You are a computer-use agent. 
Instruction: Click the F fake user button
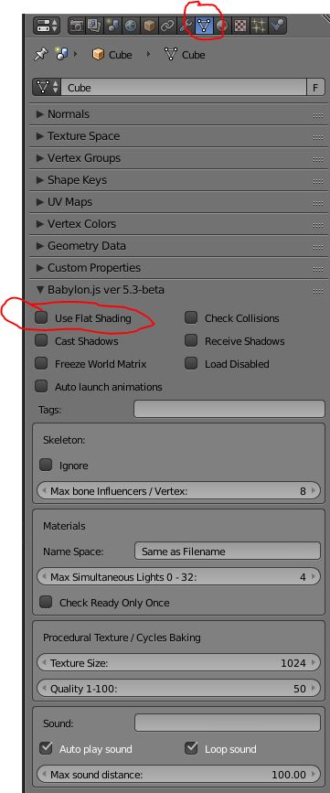[x=315, y=88]
